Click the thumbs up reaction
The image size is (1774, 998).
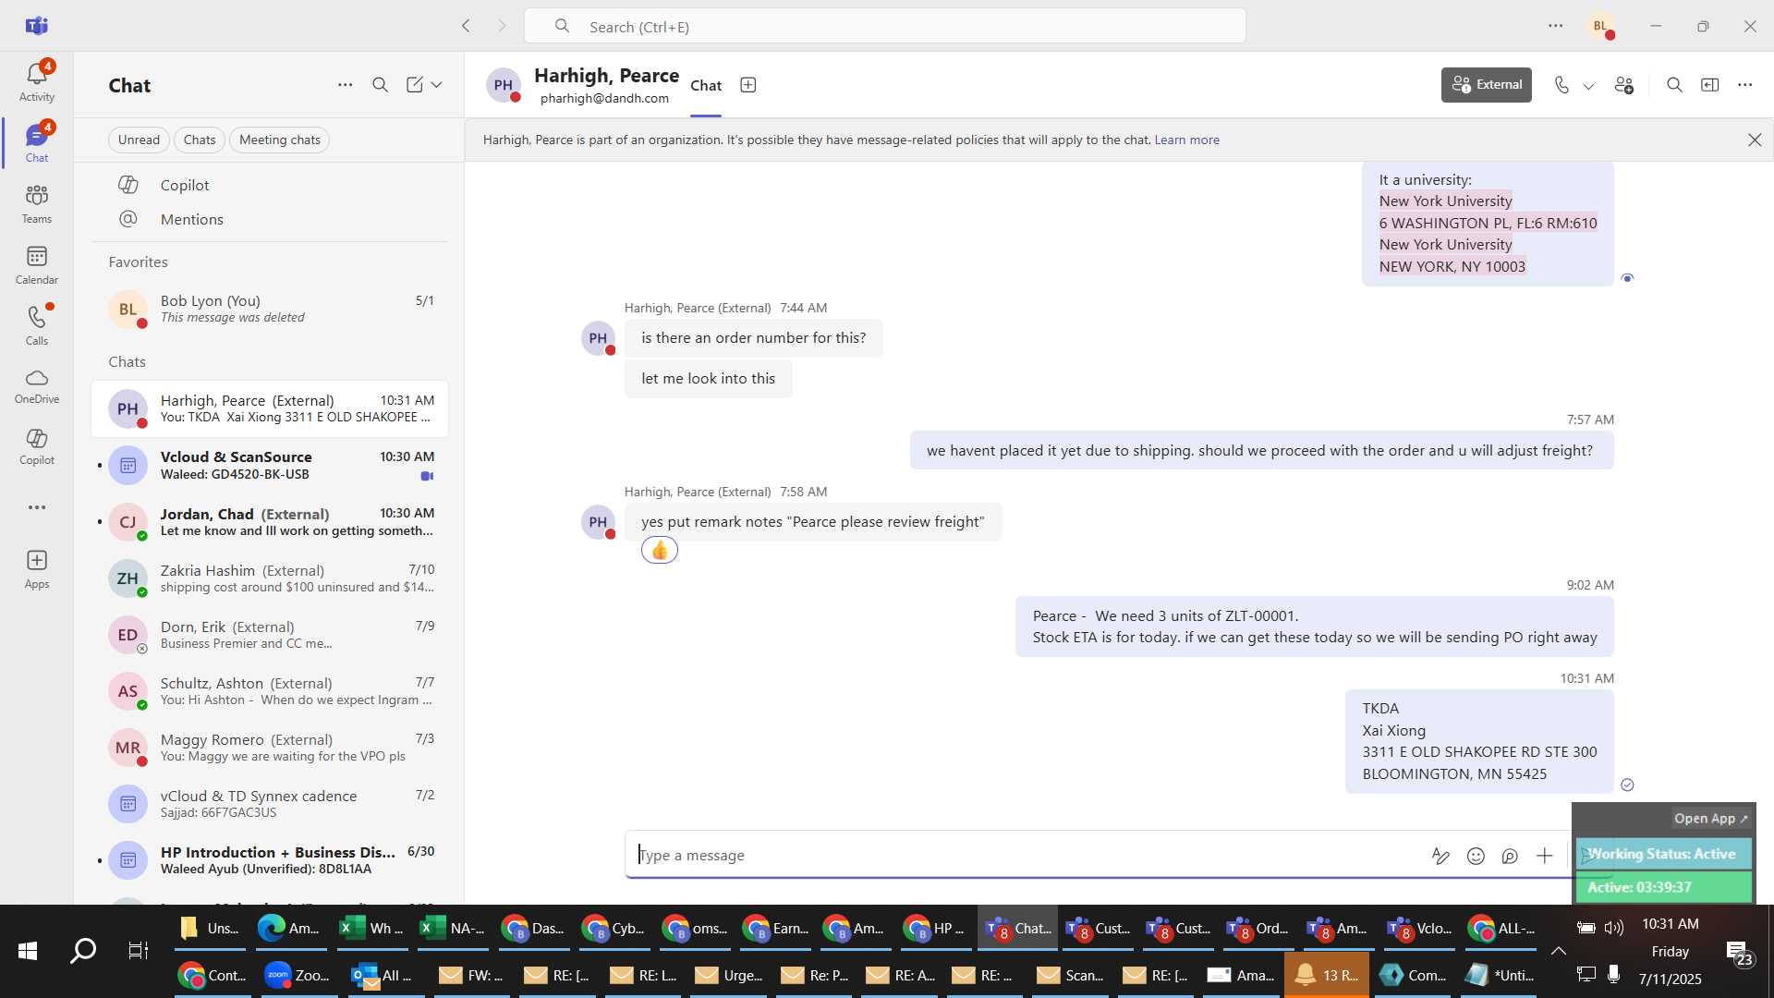pos(660,551)
